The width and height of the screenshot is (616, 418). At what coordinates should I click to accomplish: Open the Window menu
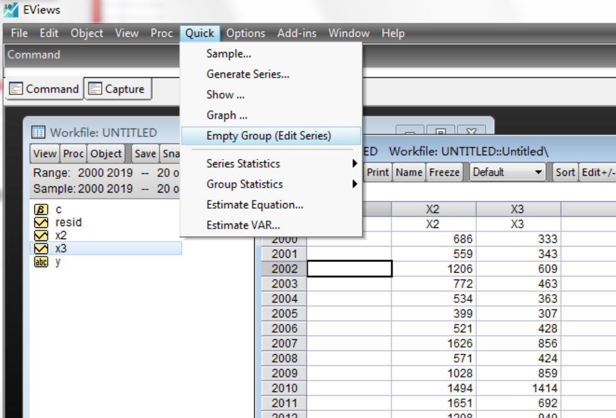[x=349, y=34]
